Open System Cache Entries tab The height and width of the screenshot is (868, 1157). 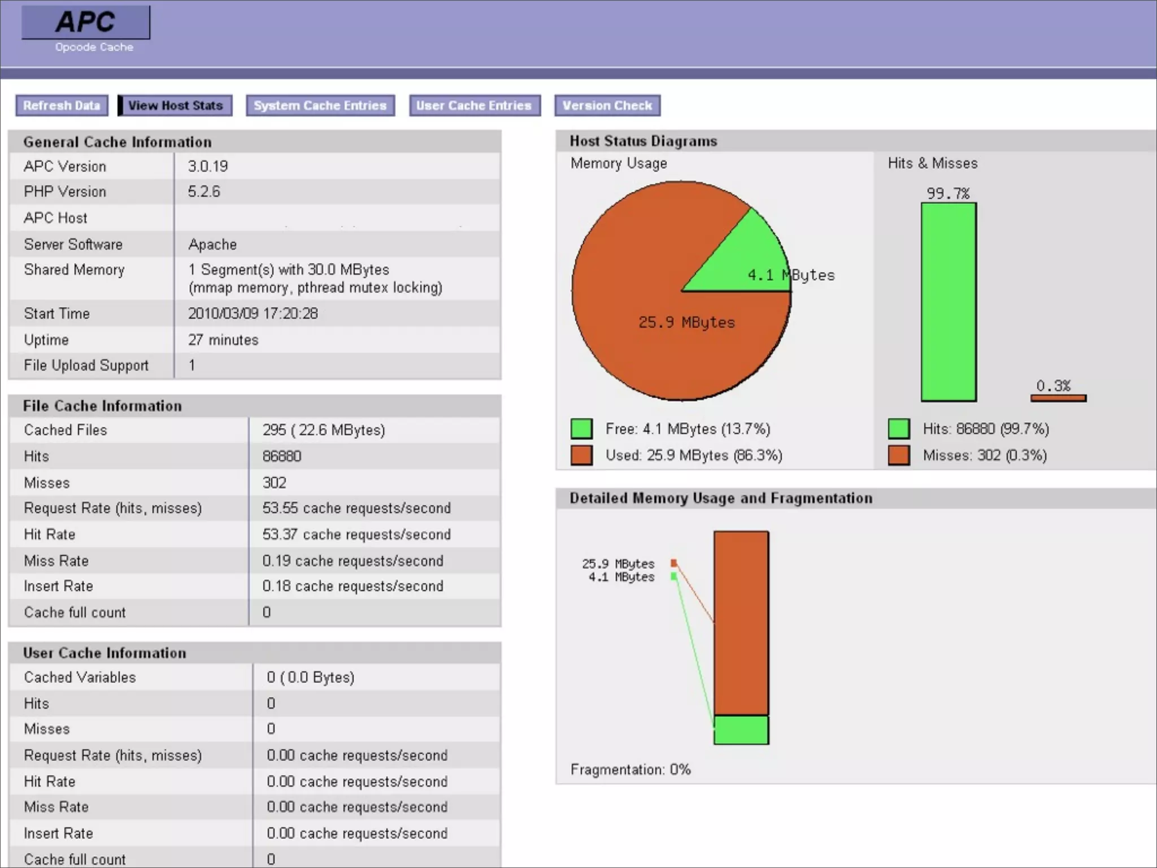(320, 106)
